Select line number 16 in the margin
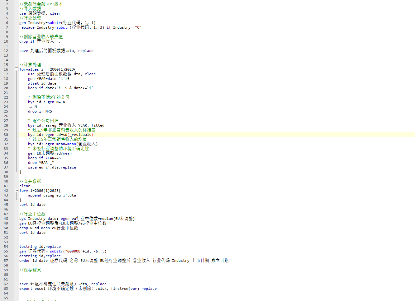415x301 pixels. coord(6,69)
